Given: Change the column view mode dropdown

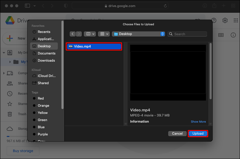Looking at the screenshot, I should coord(90,34).
